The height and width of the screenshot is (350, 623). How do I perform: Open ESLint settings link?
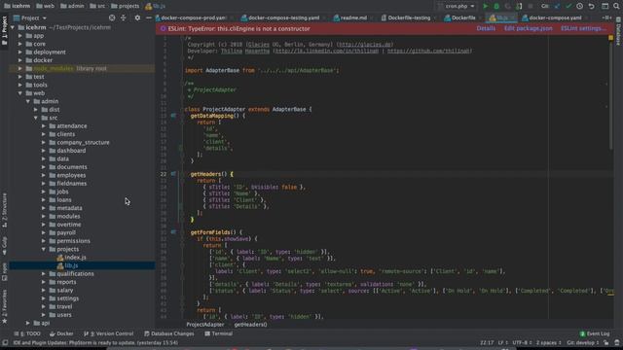584,28
